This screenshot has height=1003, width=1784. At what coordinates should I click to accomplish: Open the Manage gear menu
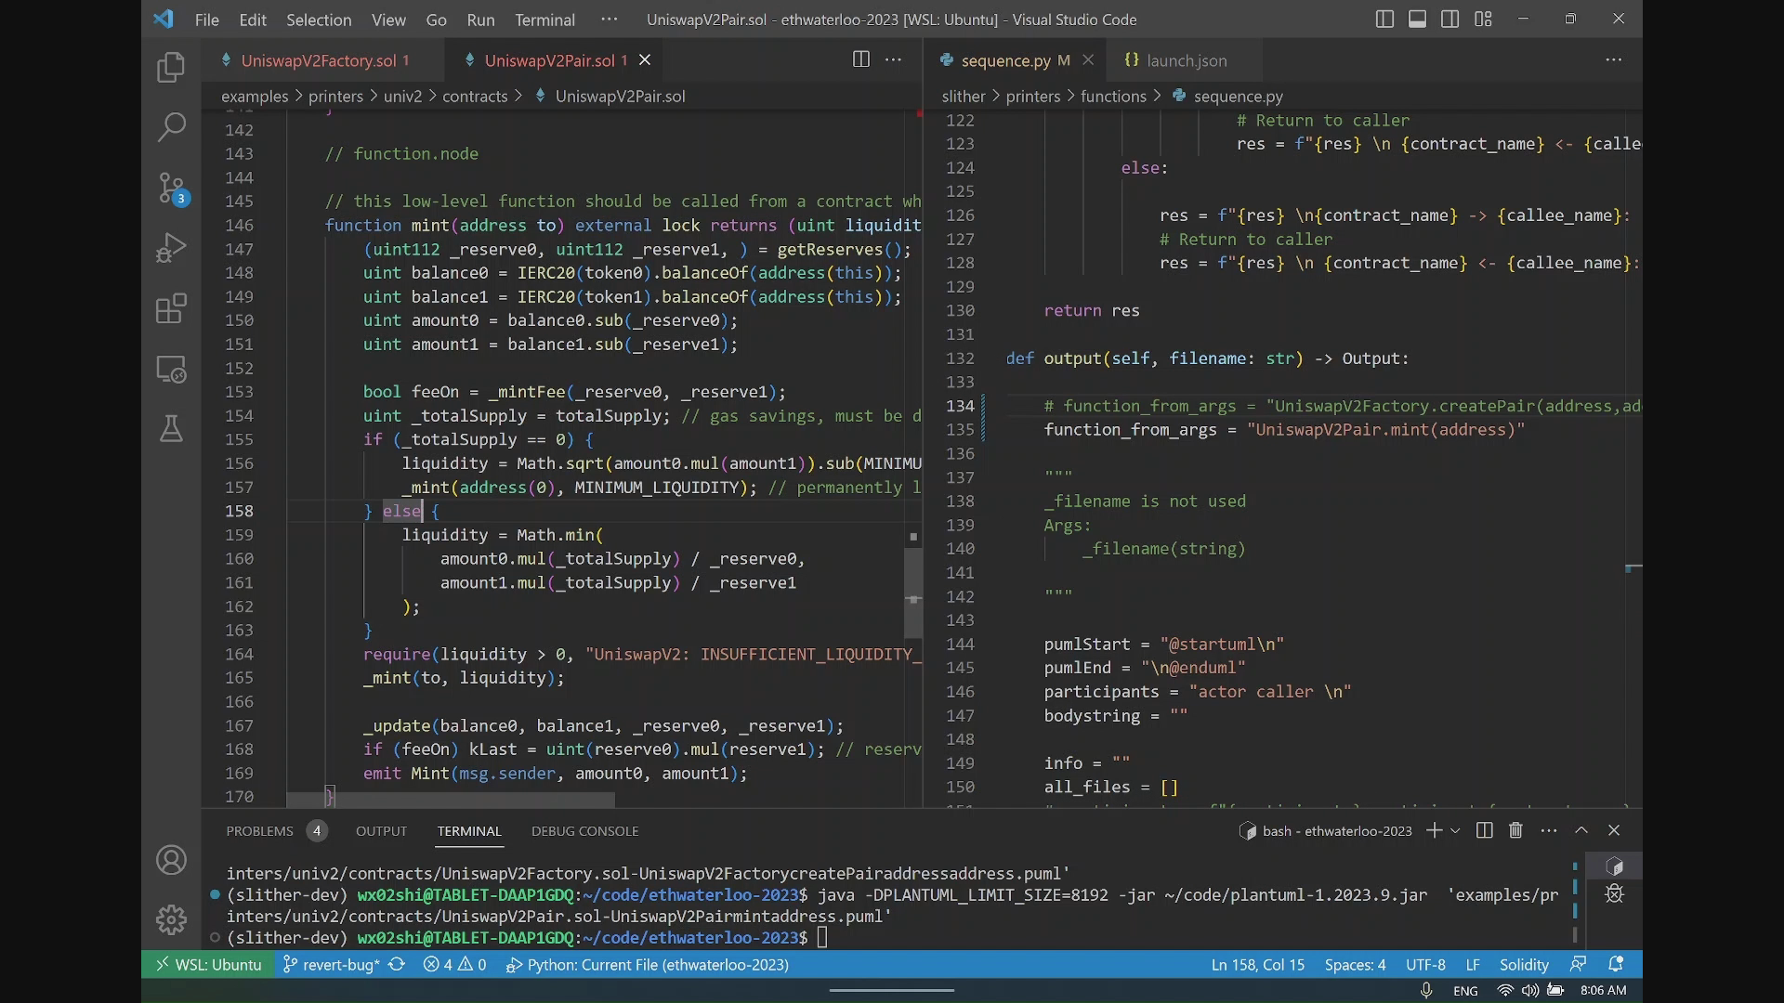pos(171,919)
